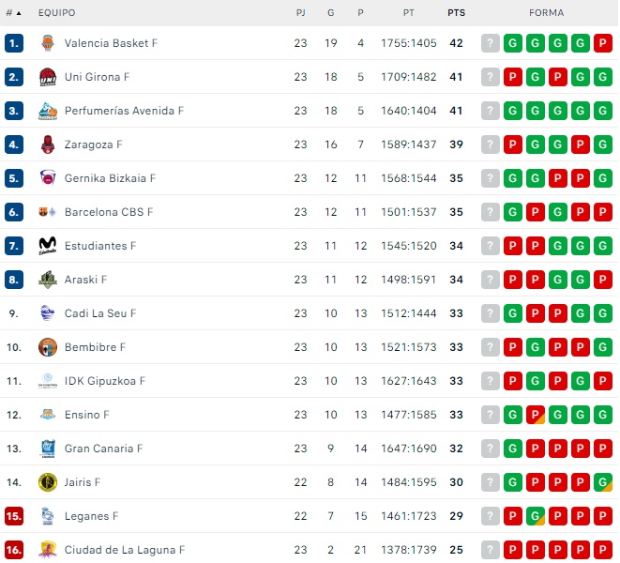620x563 pixels.
Task: Click the blue rank 1 position badge
Action: pyautogui.click(x=13, y=43)
